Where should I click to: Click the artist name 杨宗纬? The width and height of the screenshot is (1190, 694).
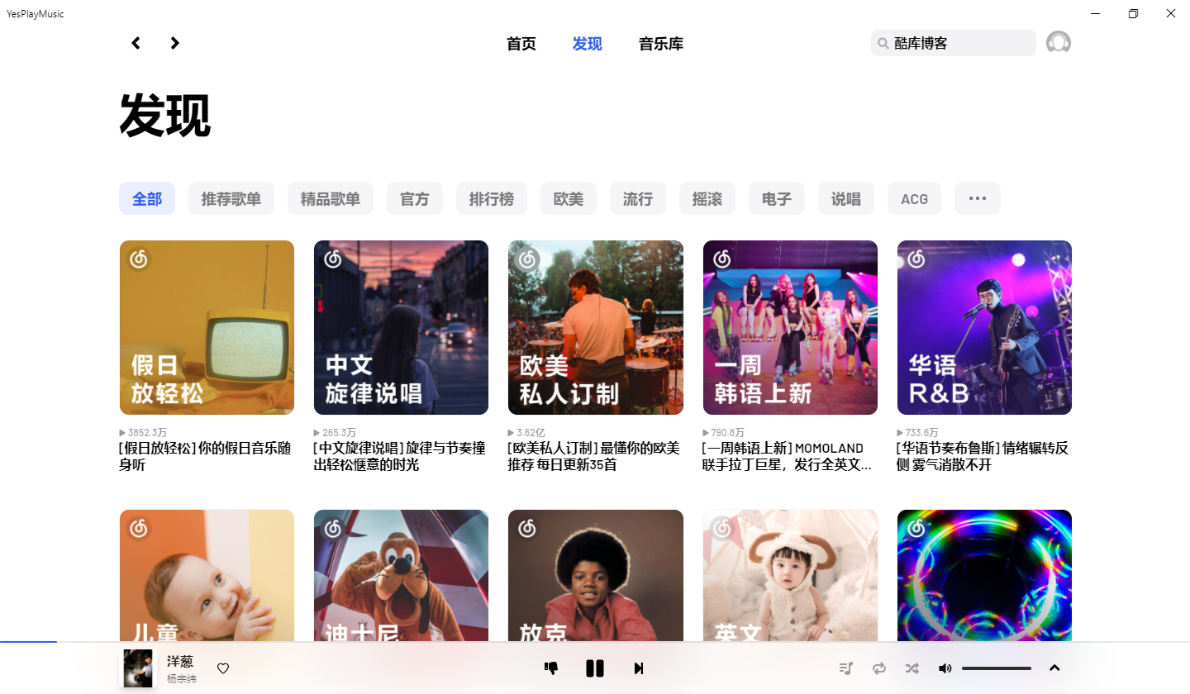tap(182, 679)
